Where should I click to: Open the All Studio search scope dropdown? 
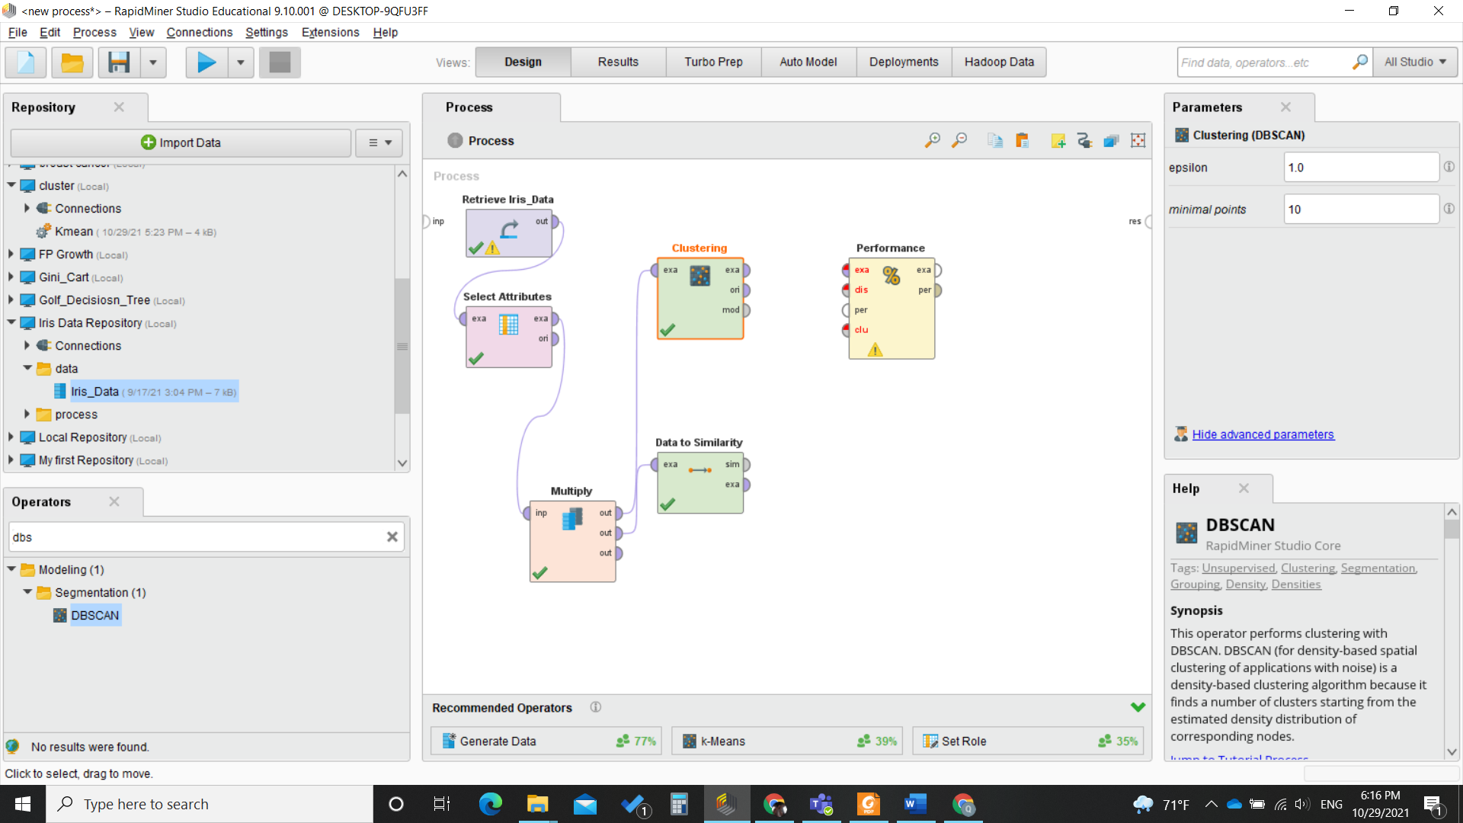tap(1416, 62)
